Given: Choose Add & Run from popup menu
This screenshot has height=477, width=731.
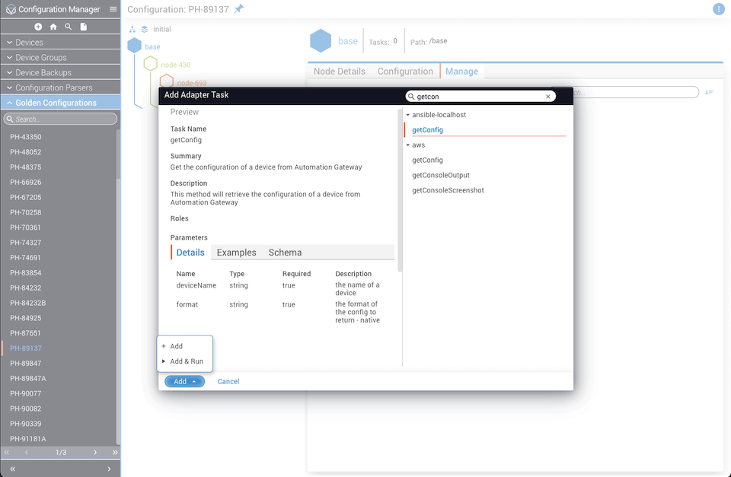Looking at the screenshot, I should click(x=186, y=361).
